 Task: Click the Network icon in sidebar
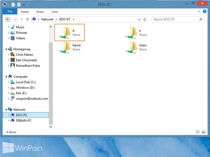point(10,109)
